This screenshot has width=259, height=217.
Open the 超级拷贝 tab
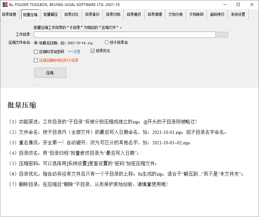pos(217,14)
